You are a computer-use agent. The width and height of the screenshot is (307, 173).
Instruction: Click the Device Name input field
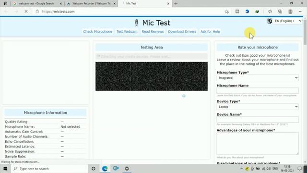(258, 120)
